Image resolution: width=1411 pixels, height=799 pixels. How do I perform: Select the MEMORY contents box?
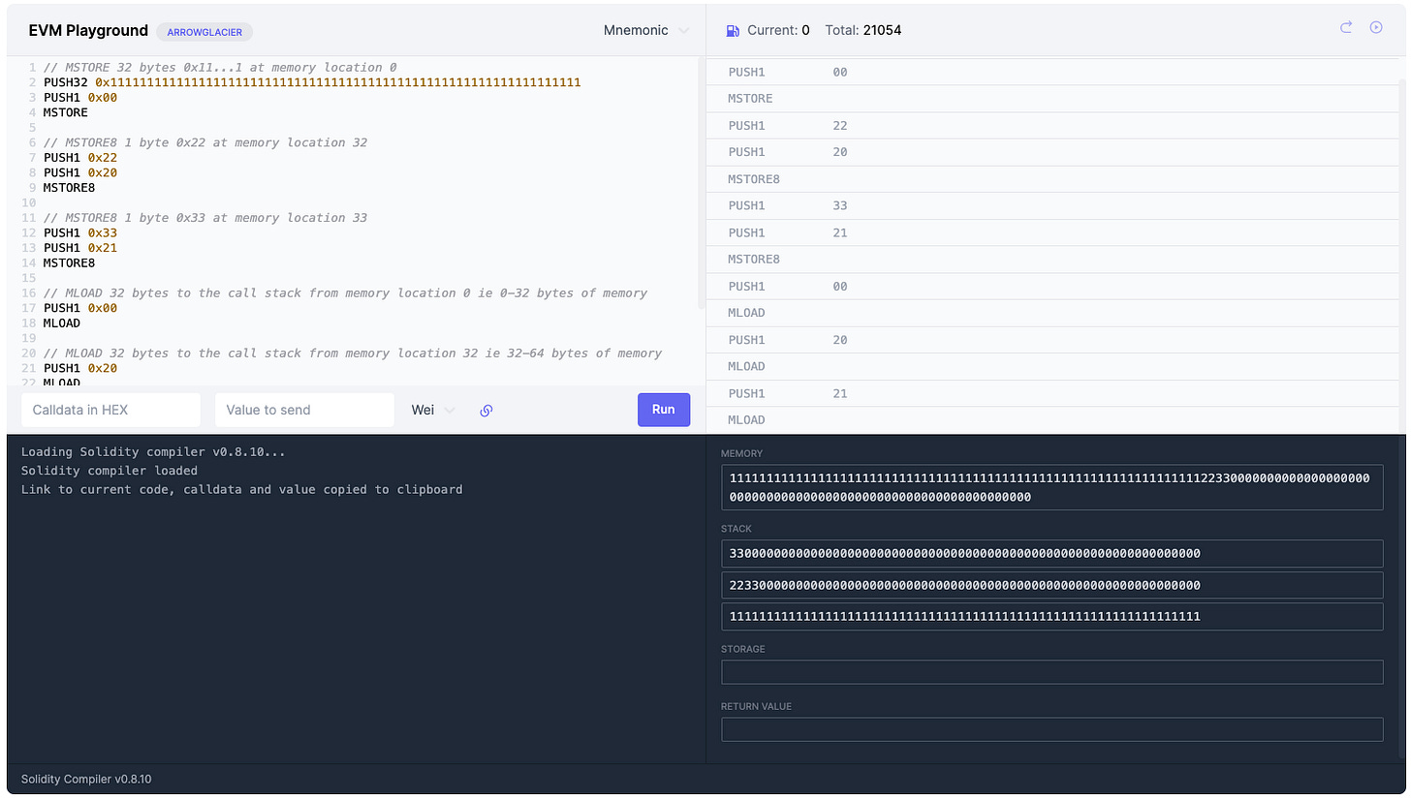1052,485
